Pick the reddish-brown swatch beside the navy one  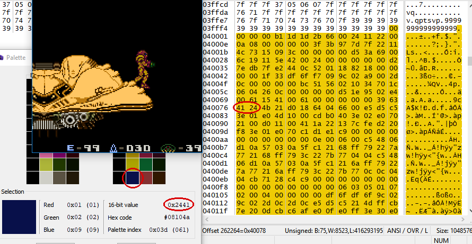(x=145, y=178)
